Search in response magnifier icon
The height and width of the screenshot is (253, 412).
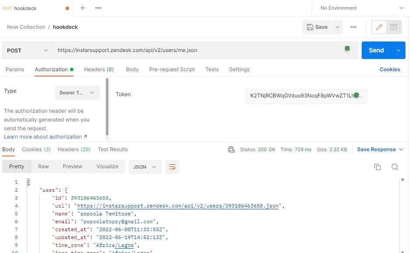coord(395,167)
